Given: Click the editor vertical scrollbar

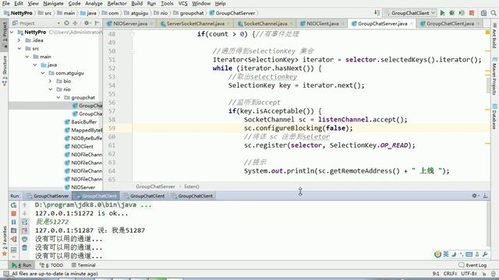Looking at the screenshot, I should [488, 85].
